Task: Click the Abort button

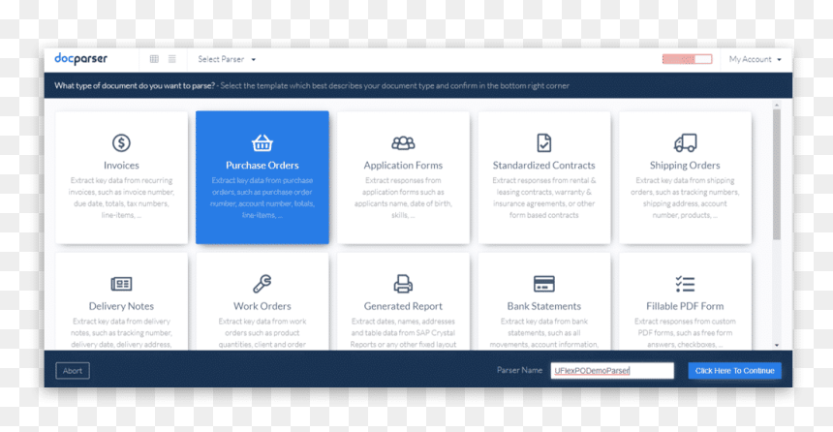Action: point(73,370)
